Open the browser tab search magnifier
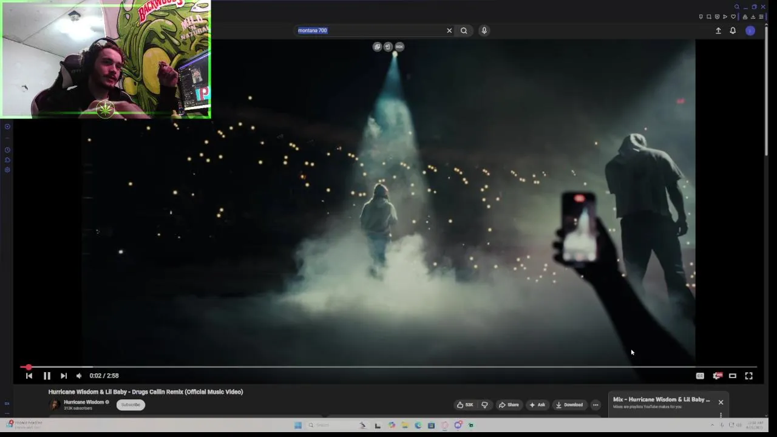Viewport: 777px width, 437px height. click(737, 7)
